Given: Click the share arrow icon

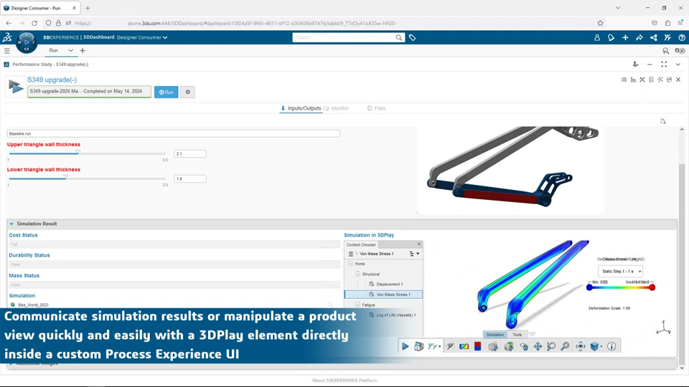Looking at the screenshot, I should point(639,38).
